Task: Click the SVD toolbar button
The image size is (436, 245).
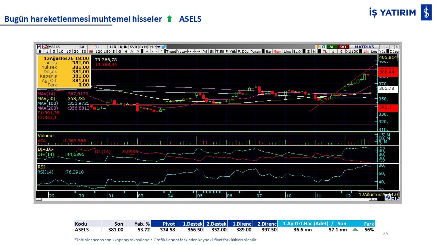Action: tap(134, 47)
